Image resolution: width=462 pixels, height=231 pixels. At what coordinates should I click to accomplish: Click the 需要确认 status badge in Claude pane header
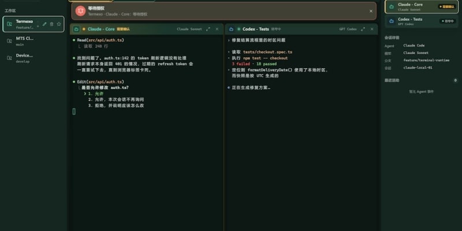[123, 29]
